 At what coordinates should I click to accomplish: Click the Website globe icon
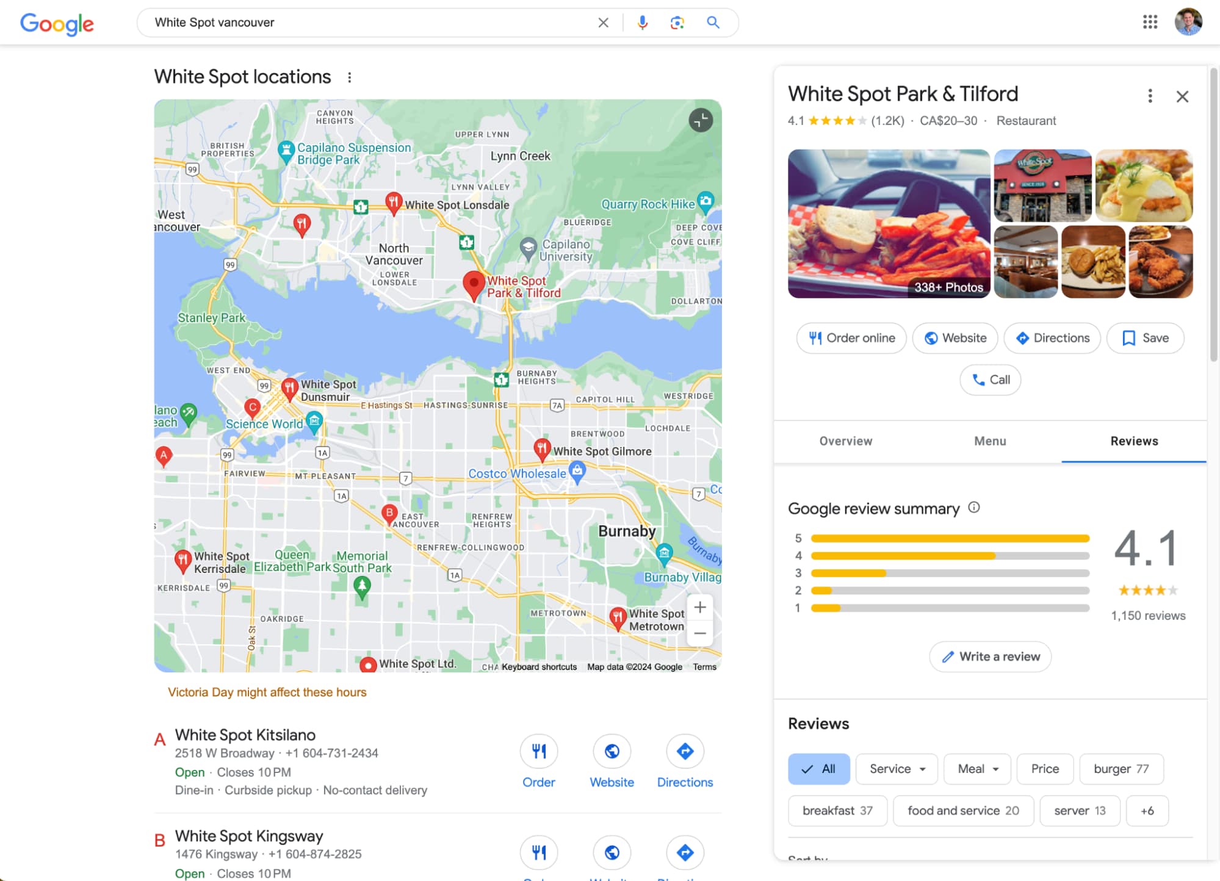pos(930,337)
